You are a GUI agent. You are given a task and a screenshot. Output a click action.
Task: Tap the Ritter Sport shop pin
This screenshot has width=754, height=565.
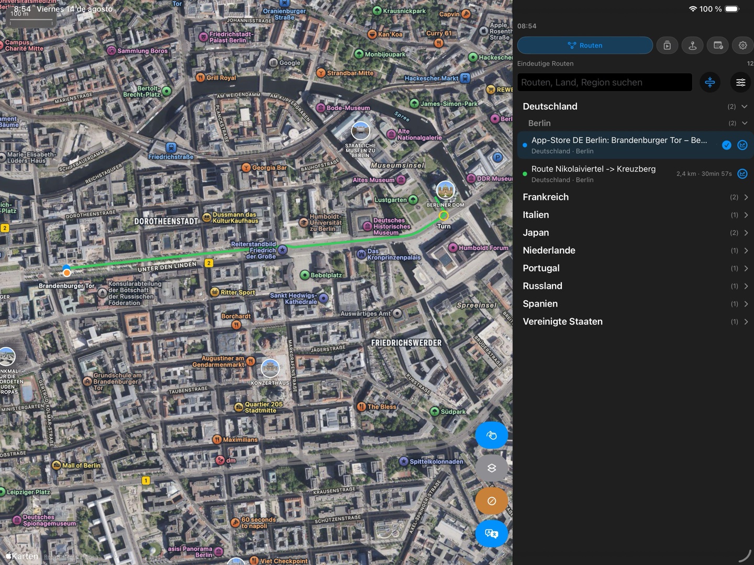[x=215, y=292]
